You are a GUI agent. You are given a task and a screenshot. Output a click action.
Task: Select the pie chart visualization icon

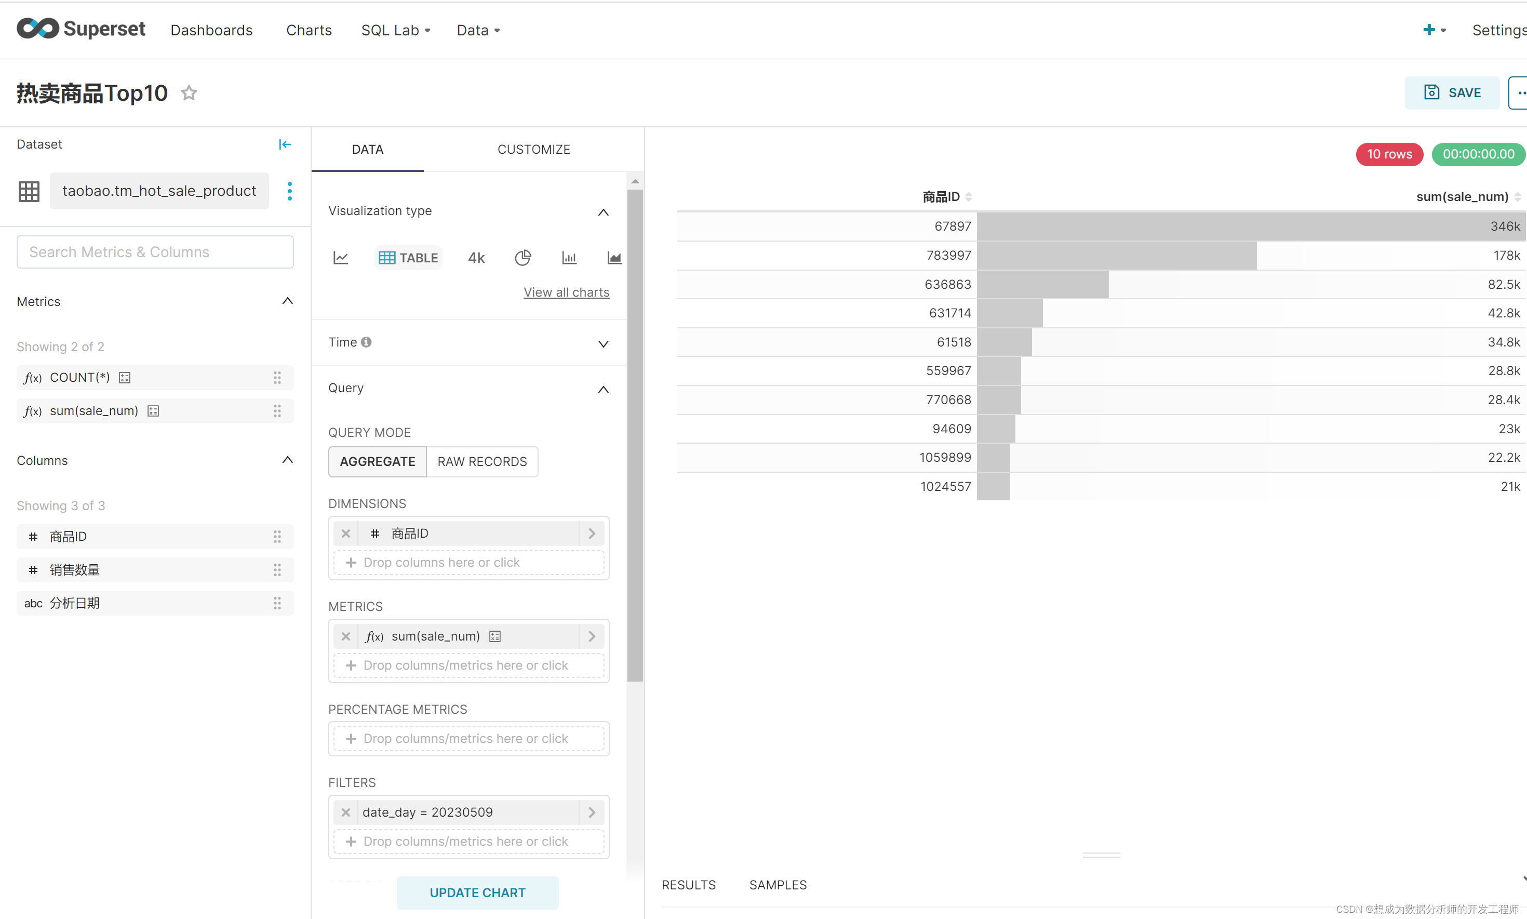(523, 258)
